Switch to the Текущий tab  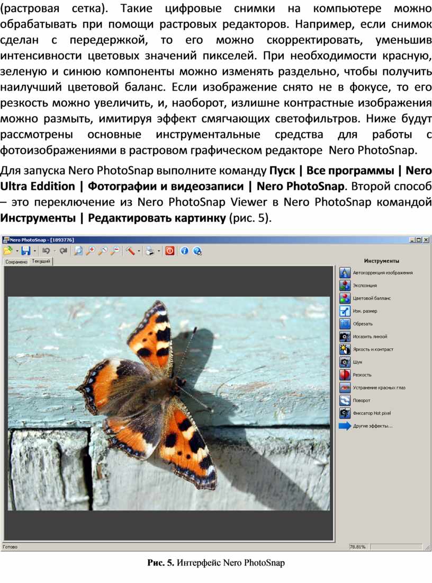[x=41, y=261]
